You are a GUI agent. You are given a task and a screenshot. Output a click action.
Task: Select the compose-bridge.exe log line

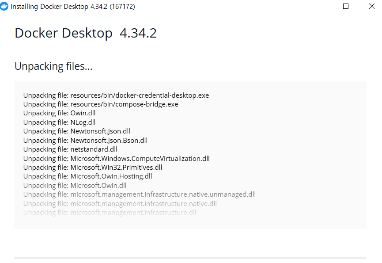click(101, 104)
